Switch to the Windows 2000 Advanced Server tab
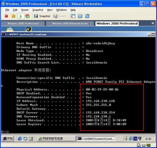The width and height of the screenshot is (157, 148). coord(70,24)
